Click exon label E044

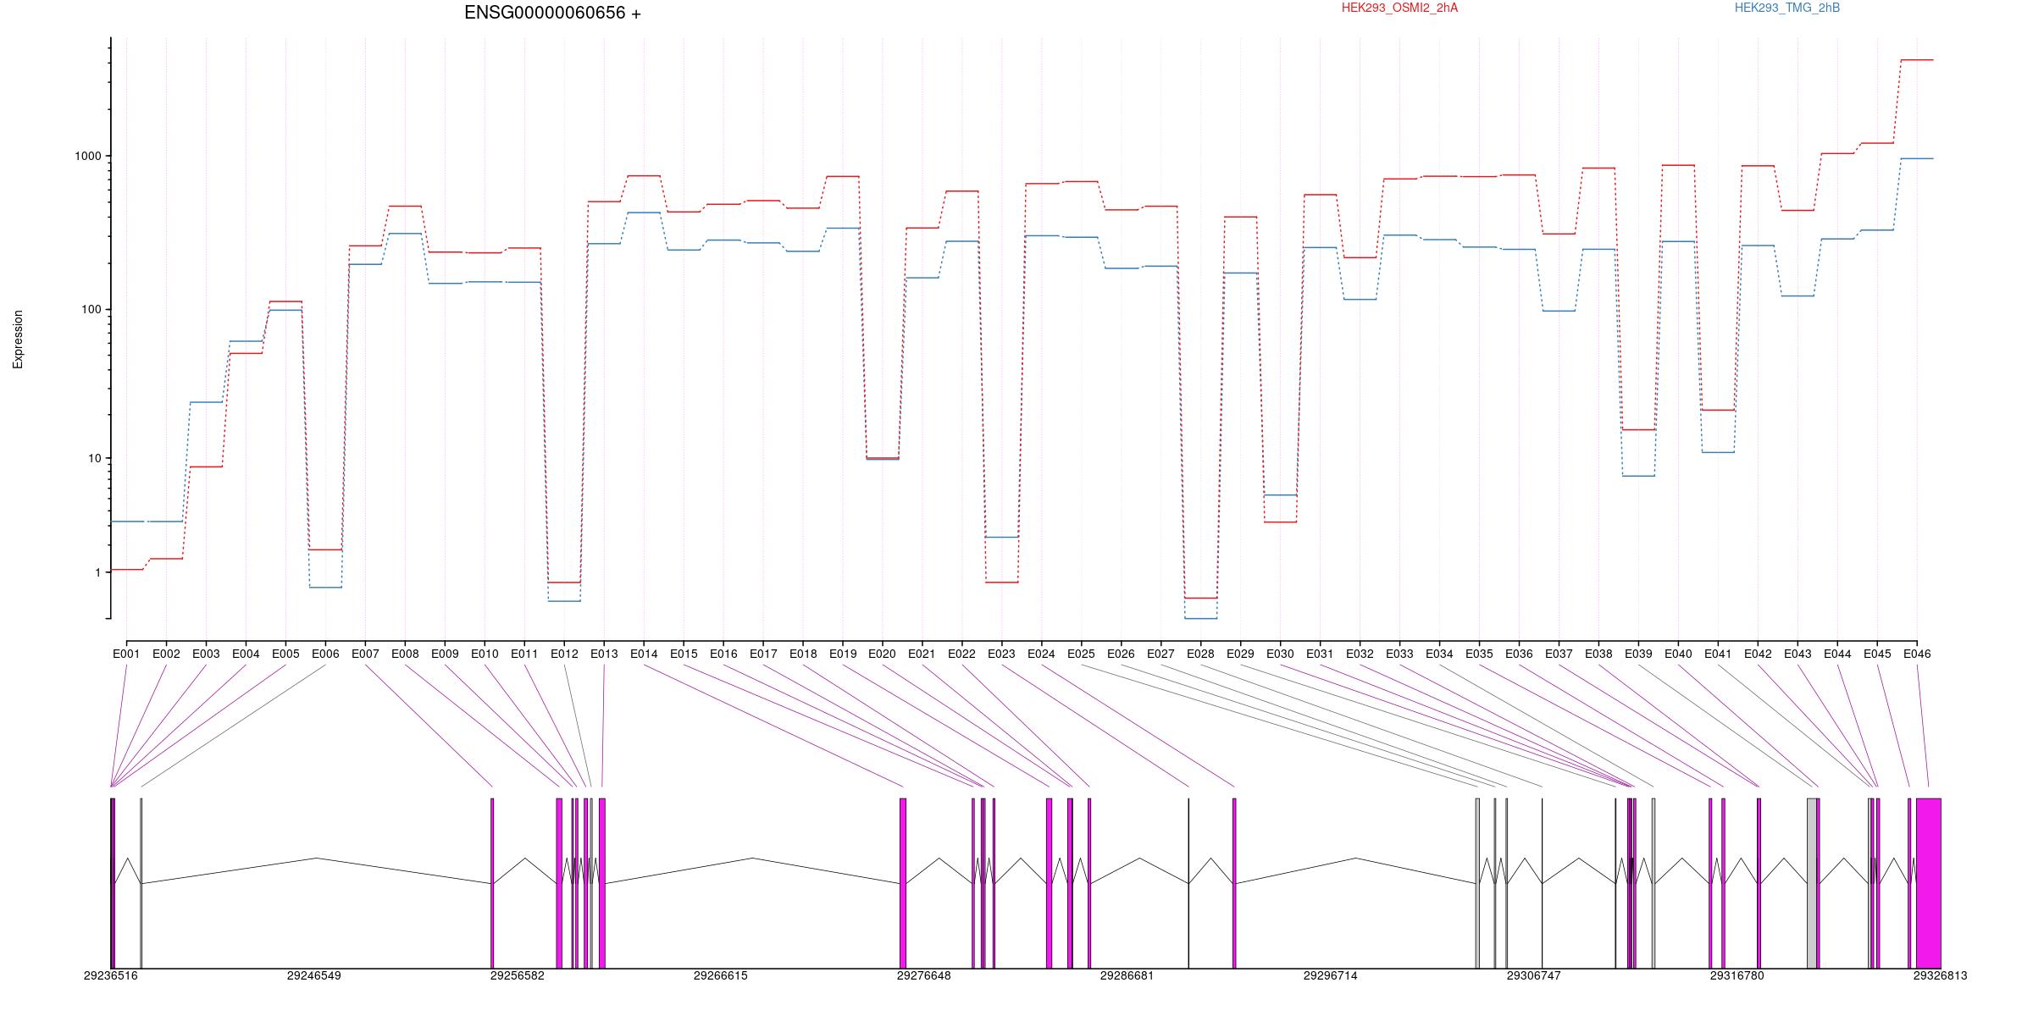click(x=1837, y=654)
